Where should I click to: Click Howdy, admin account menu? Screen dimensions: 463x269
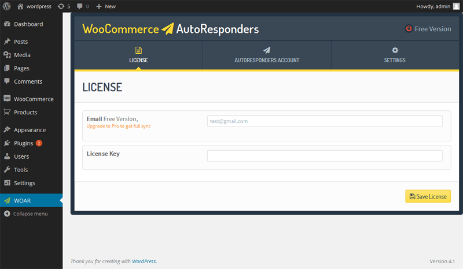tap(433, 6)
